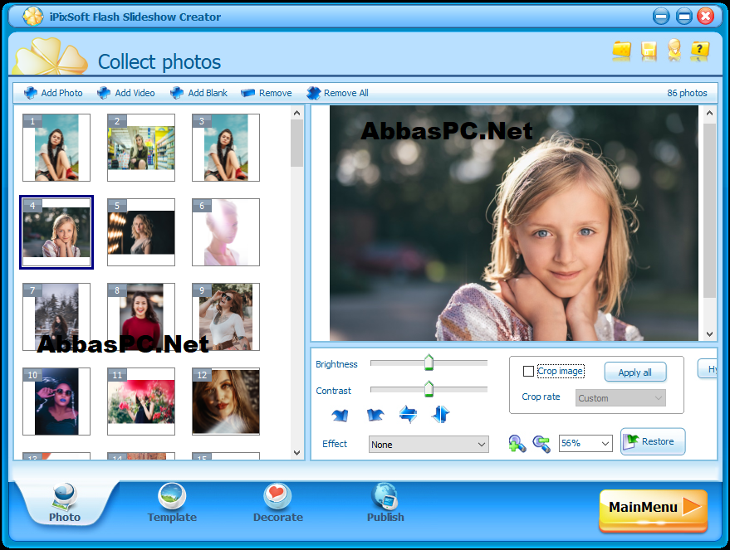The width and height of the screenshot is (730, 550).
Task: Rotate image left with first arrow icon
Action: 340,415
